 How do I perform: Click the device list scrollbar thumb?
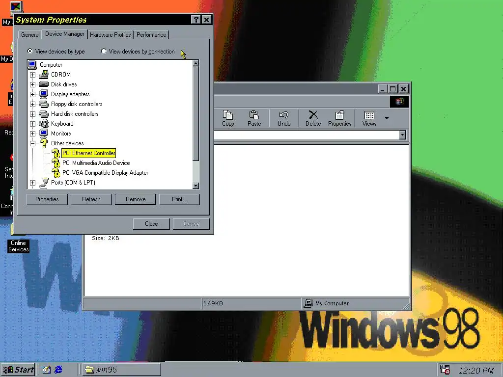coord(196,113)
